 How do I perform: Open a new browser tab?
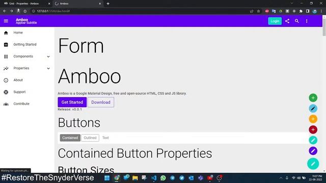(108, 4)
